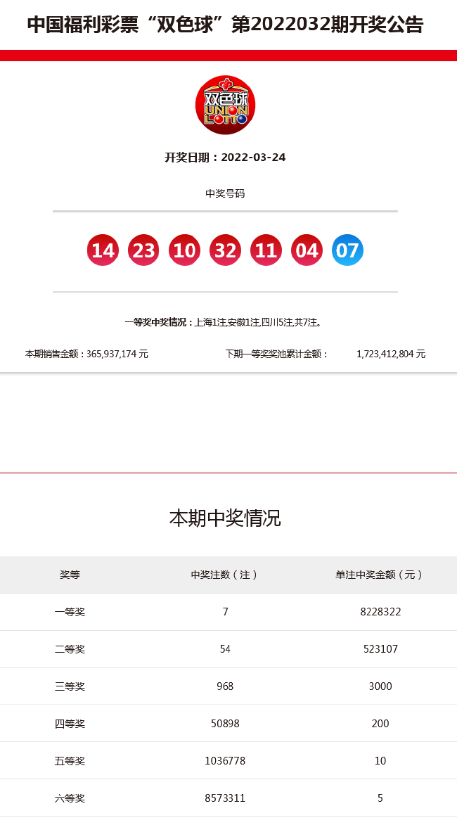The image size is (457, 825).
Task: Click blue ball number 07
Action: pos(347,250)
